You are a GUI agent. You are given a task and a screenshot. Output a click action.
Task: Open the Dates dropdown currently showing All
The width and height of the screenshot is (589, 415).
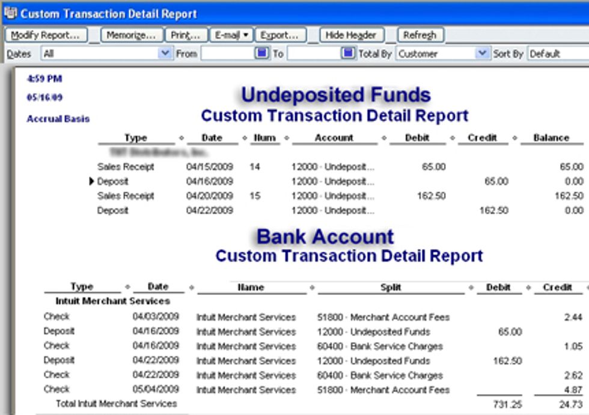point(165,53)
